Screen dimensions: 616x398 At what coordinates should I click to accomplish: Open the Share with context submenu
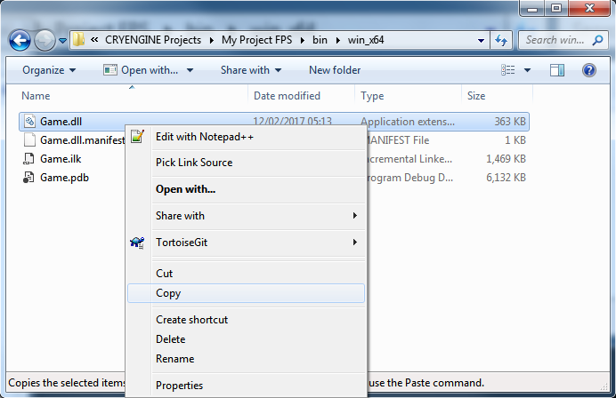pos(246,216)
